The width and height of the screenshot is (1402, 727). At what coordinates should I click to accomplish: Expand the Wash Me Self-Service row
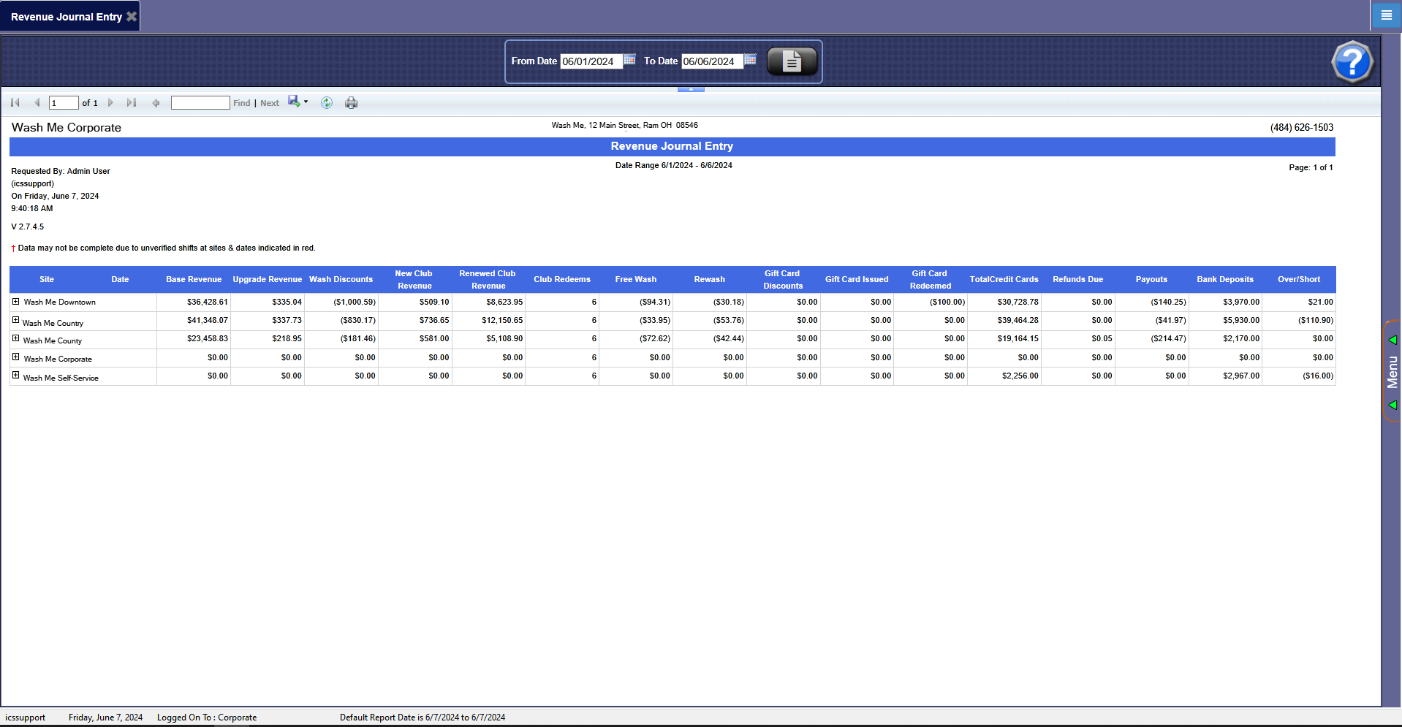(15, 376)
